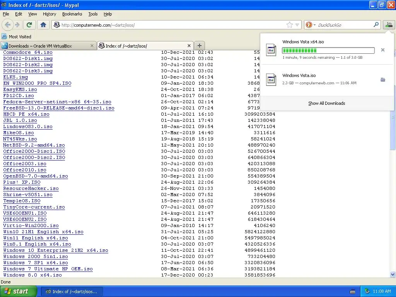Click the 5824122880 size value
Screen dimensions: 396x297
point(260,232)
